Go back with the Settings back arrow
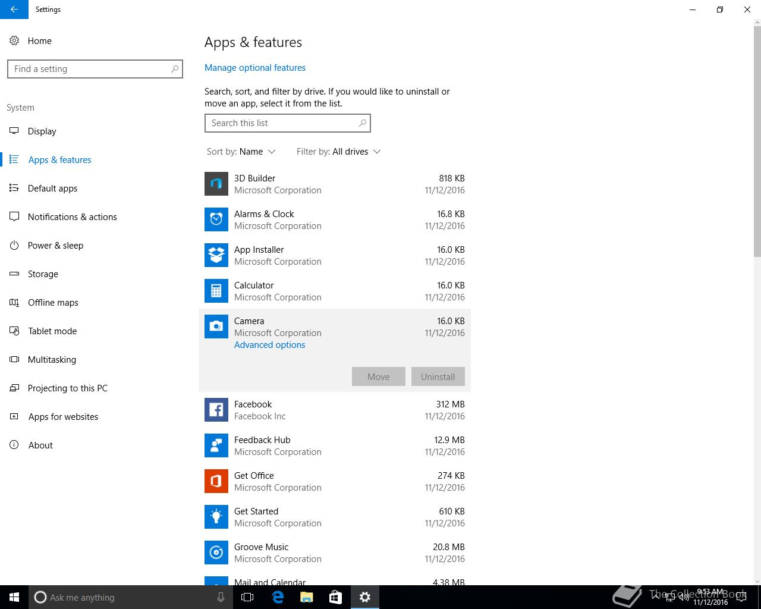Viewport: 761px width, 609px height. pos(14,10)
